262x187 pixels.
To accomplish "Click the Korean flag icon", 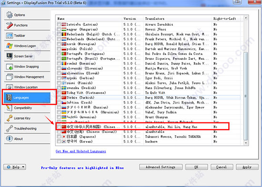I will click(x=64, y=141).
